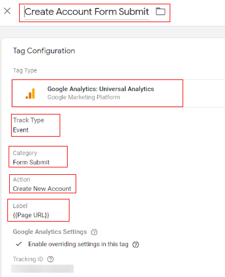
Task: Click the Google Analytics bar chart icon
Action: 30,94
